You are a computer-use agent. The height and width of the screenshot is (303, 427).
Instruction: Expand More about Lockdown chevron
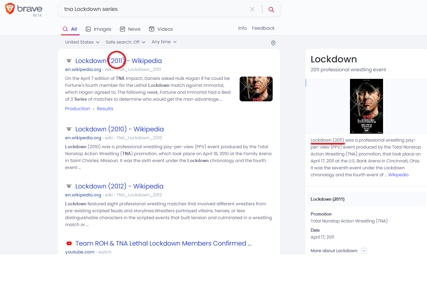[364, 251]
